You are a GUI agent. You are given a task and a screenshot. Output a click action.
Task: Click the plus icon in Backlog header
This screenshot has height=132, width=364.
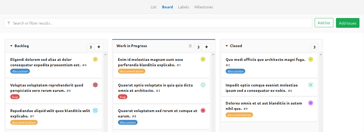[99, 47]
